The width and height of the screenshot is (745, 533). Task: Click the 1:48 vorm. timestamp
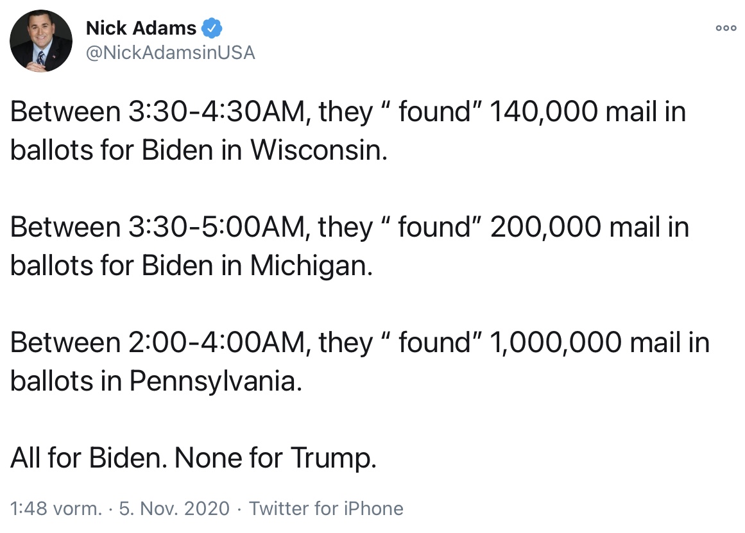point(56,509)
